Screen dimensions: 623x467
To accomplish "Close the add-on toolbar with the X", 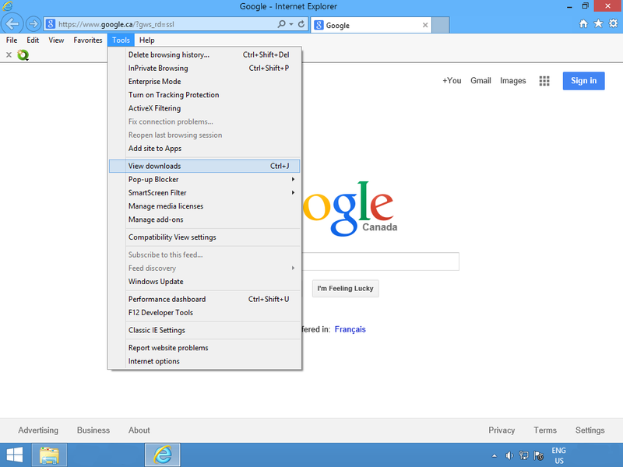I will point(9,54).
